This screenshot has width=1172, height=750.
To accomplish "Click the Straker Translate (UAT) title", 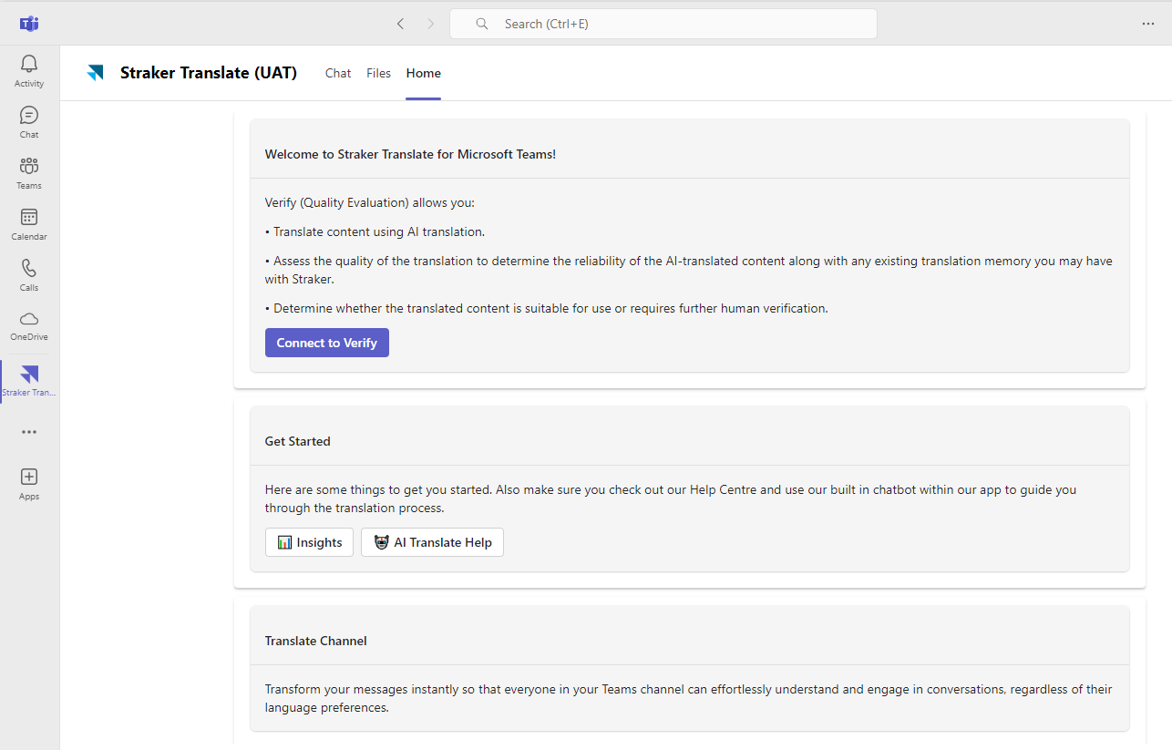I will point(209,73).
